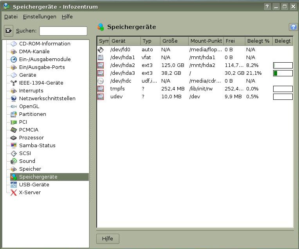
Task: Click the OpenGL icon
Action: click(x=14, y=106)
